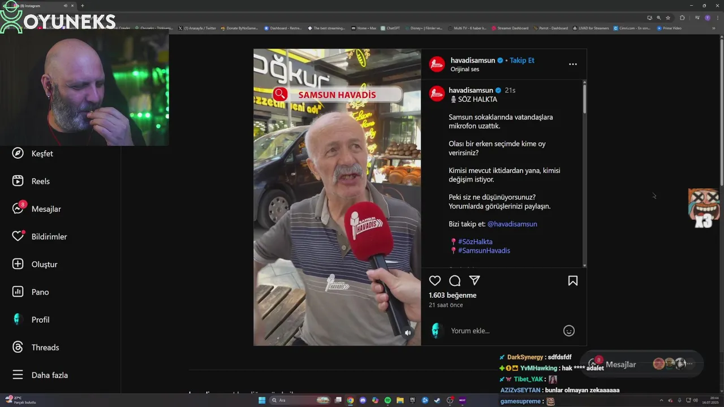
Task: Open Profil avatar in sidebar
Action: pos(18,319)
